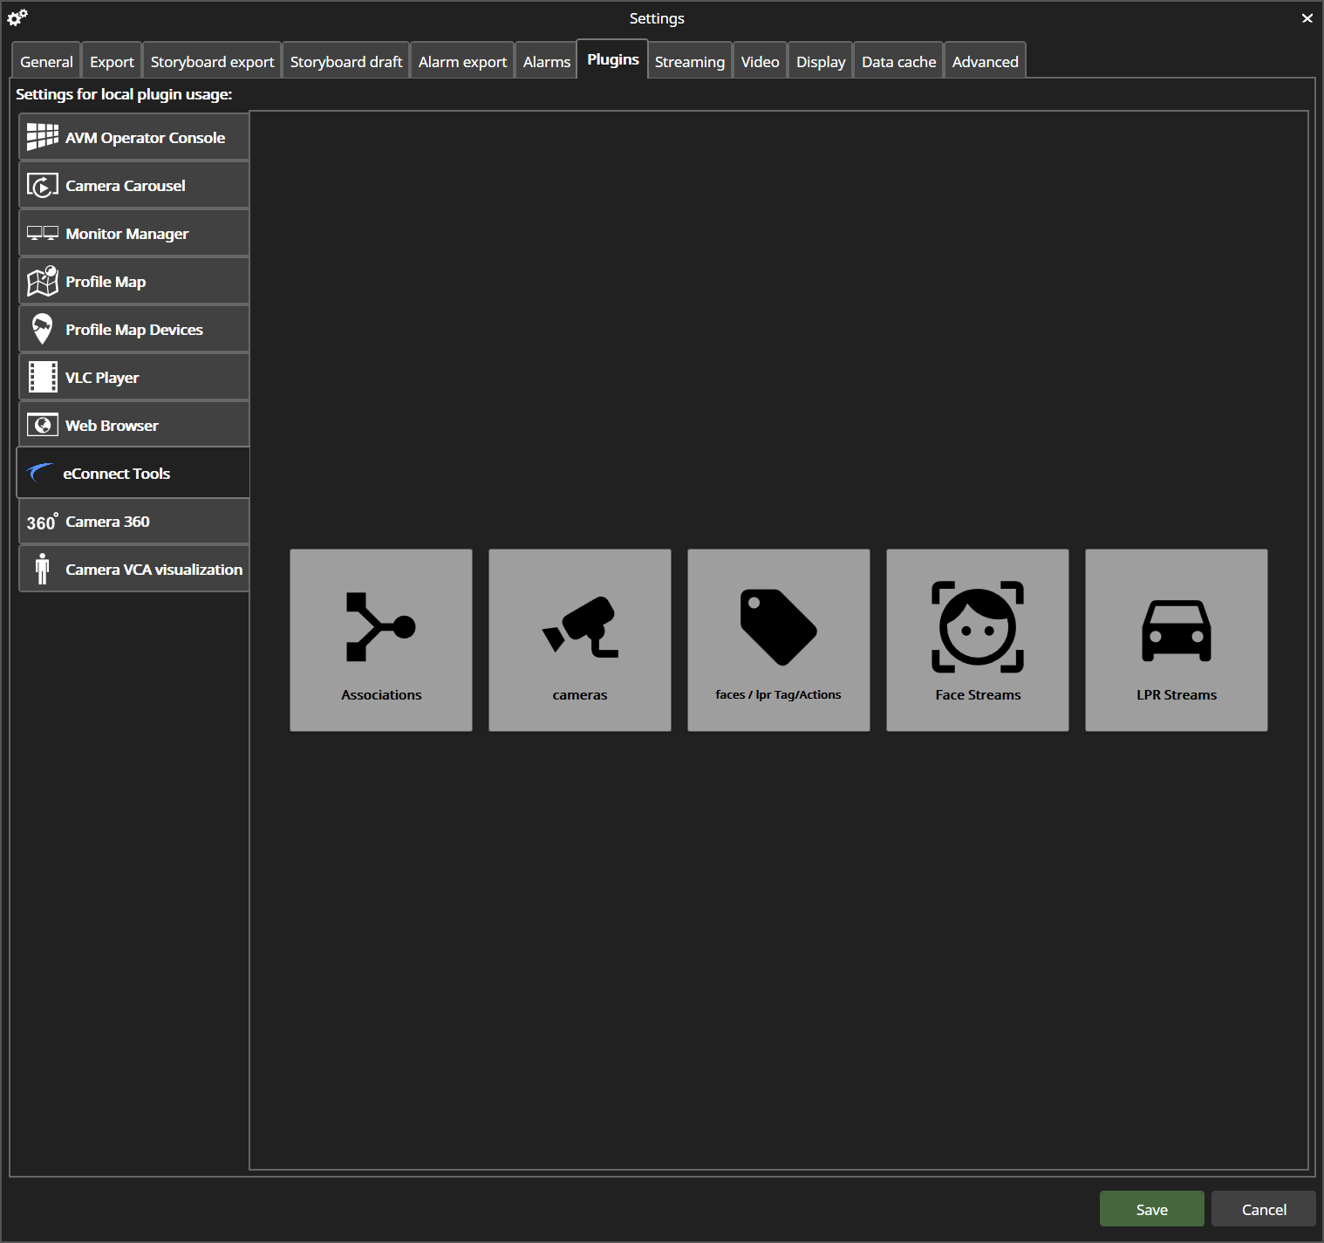1324x1243 pixels.
Task: Select the Profile Map plugin
Action: point(133,281)
